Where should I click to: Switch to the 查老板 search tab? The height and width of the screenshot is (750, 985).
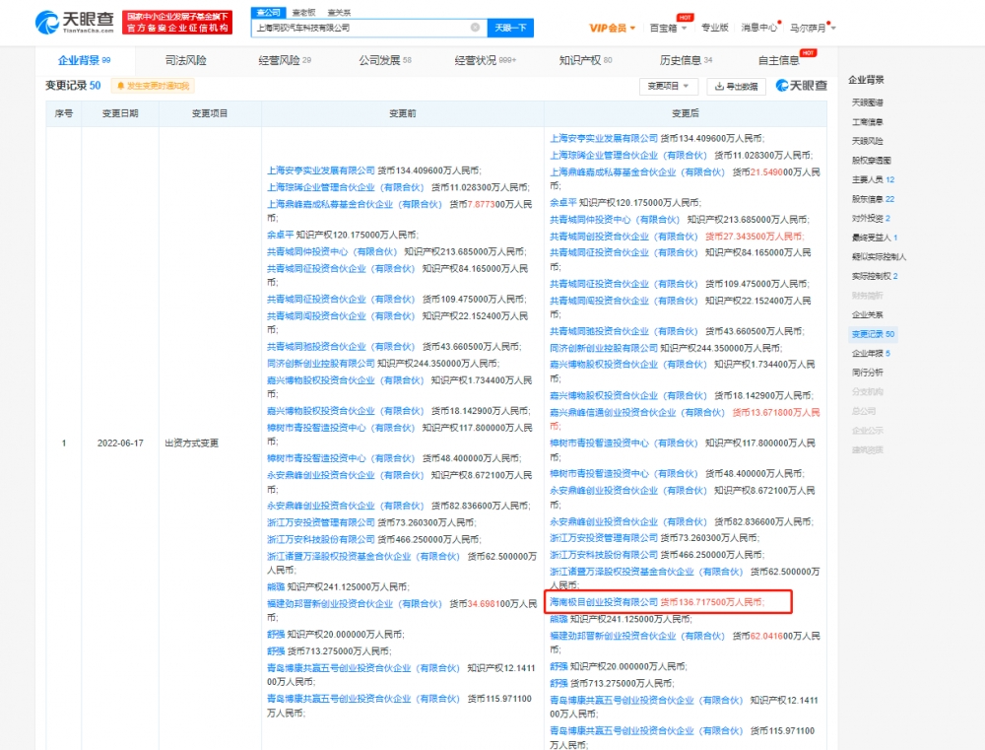tap(304, 13)
